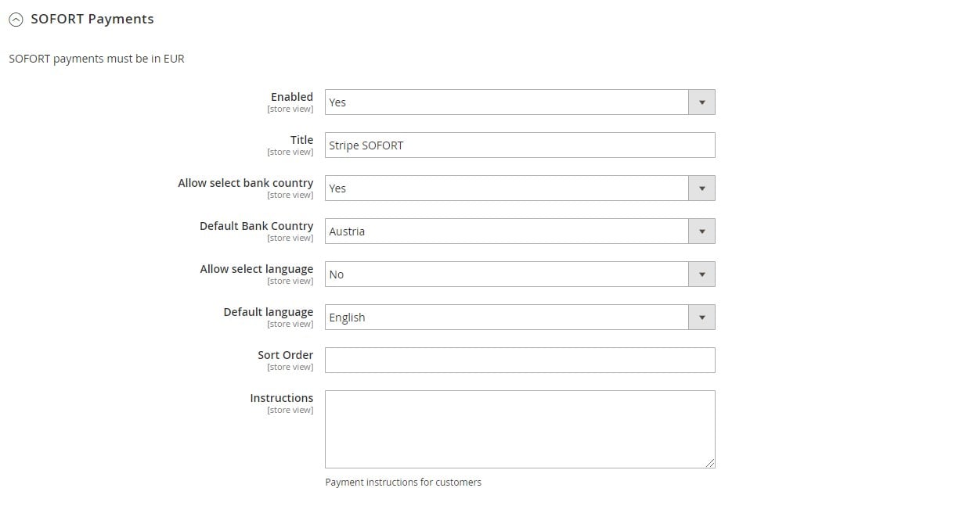This screenshot has height=506, width=970.
Task: Click inside the Instructions text area
Action: (x=520, y=429)
